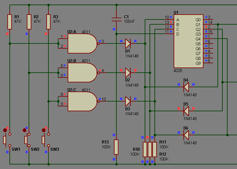Image resolution: width=237 pixels, height=169 pixels.
Task: Click the Q9 pin label on U1
Action: [198, 63]
